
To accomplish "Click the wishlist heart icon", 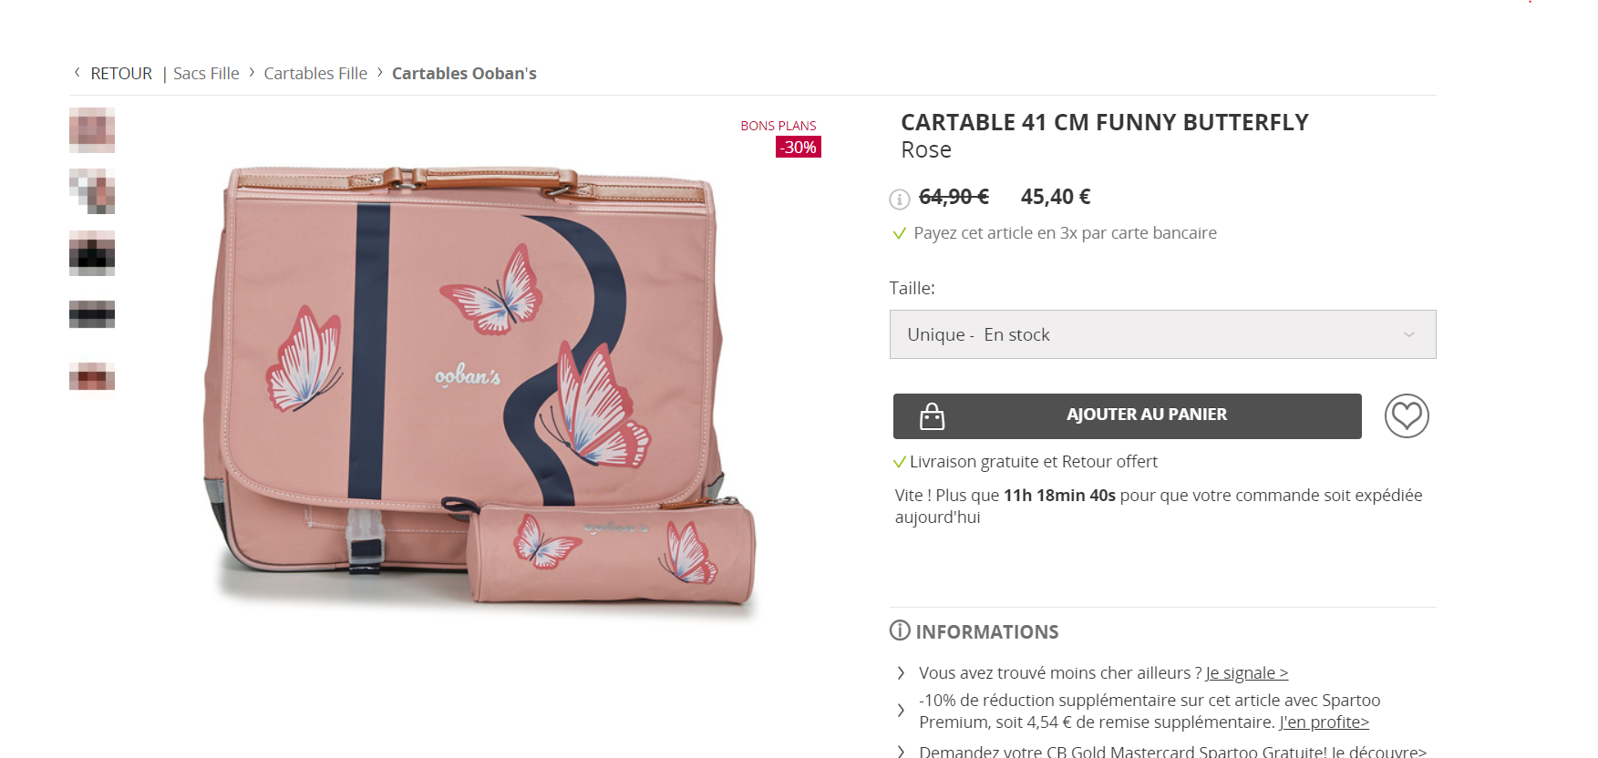I will pos(1406,416).
